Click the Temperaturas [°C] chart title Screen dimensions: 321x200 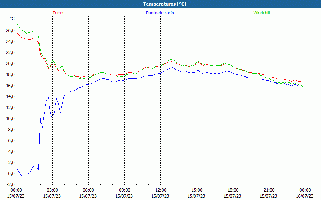pos(165,4)
